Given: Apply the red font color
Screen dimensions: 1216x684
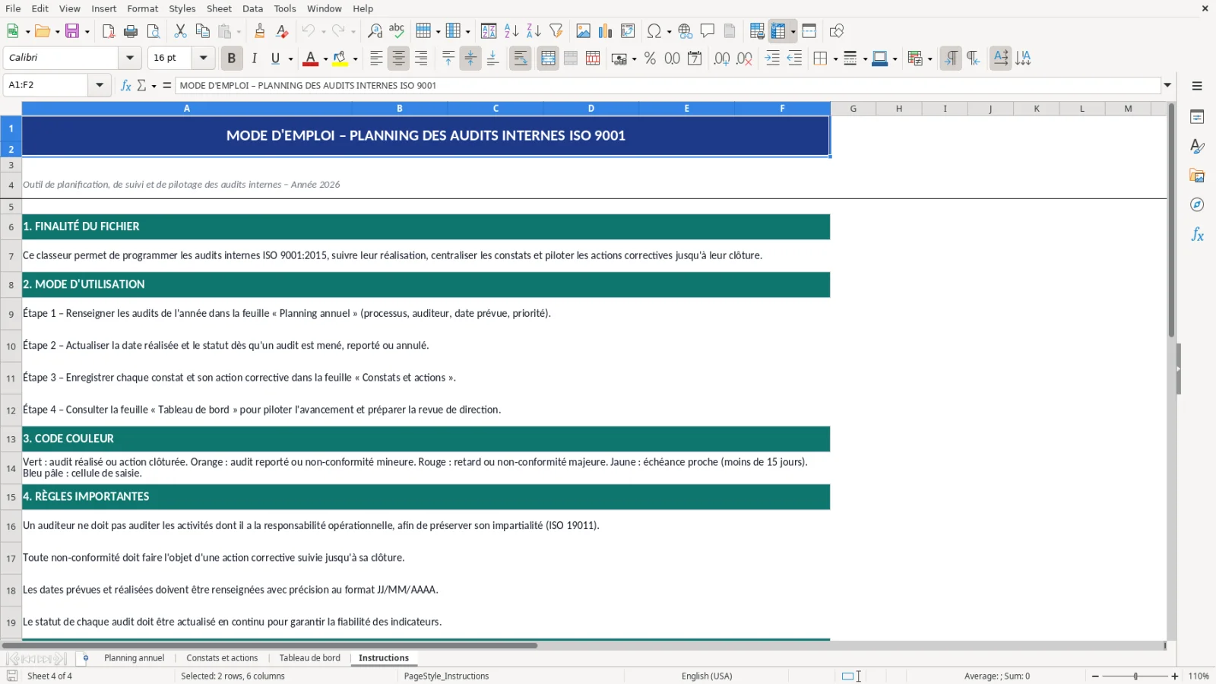Looking at the screenshot, I should tap(310, 59).
